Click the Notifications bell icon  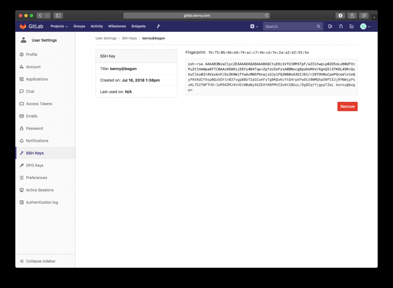[22, 141]
